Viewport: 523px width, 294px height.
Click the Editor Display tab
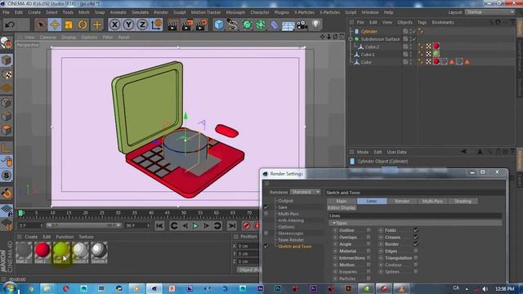click(x=342, y=207)
